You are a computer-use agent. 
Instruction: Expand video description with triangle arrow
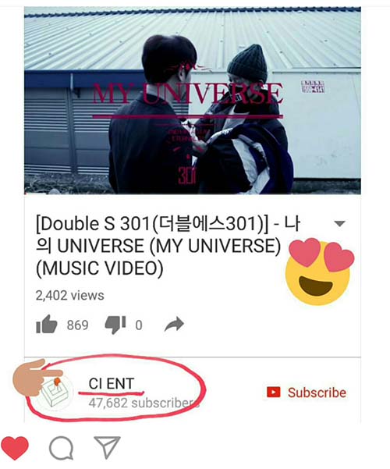(x=339, y=223)
